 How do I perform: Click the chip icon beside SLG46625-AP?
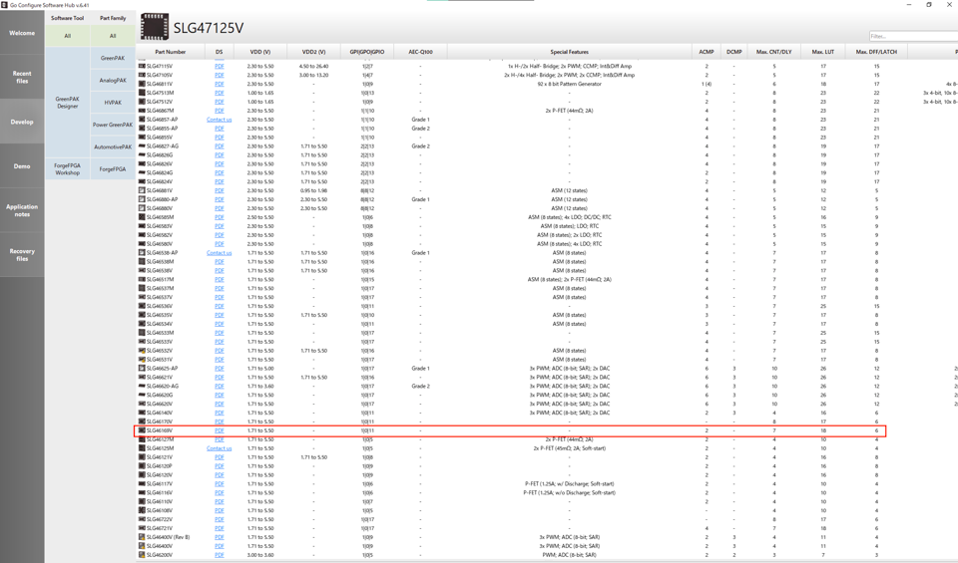[x=142, y=369]
